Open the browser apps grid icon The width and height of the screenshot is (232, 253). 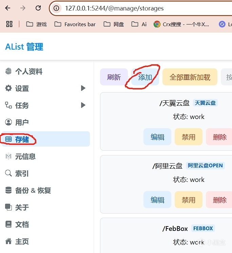(x=9, y=24)
